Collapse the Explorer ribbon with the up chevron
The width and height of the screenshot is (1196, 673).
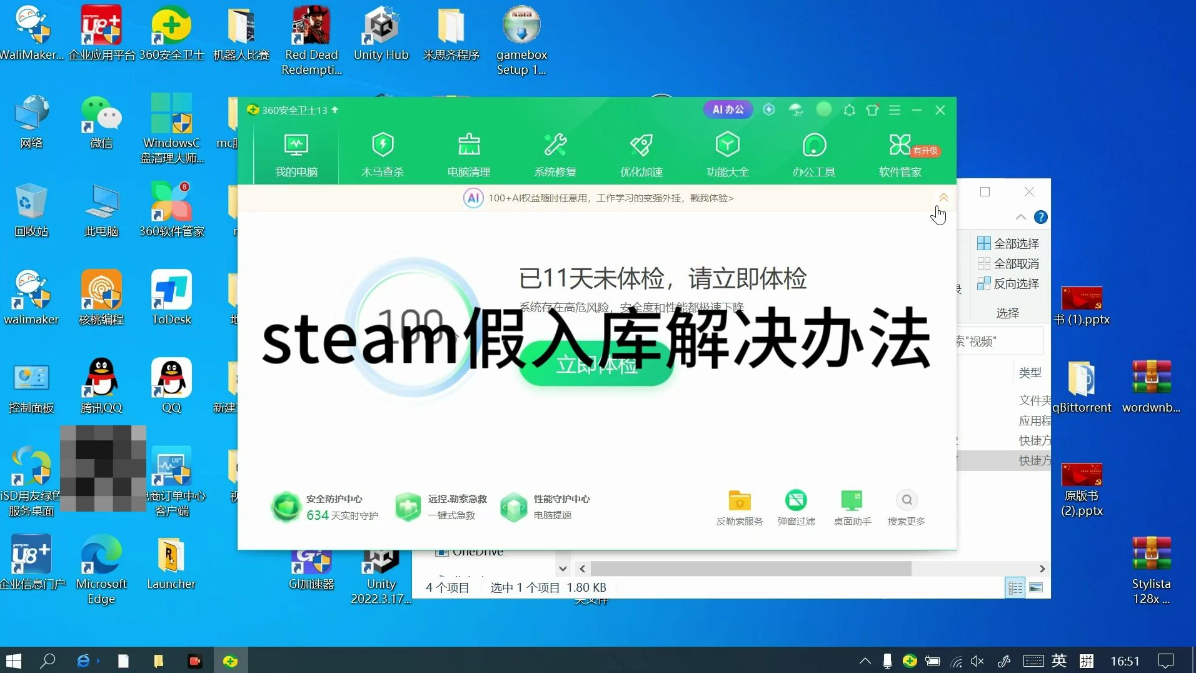tap(1021, 217)
